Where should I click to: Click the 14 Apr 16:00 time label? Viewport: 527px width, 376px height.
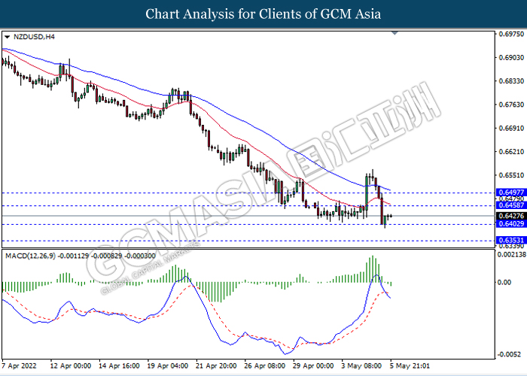[x=119, y=365]
